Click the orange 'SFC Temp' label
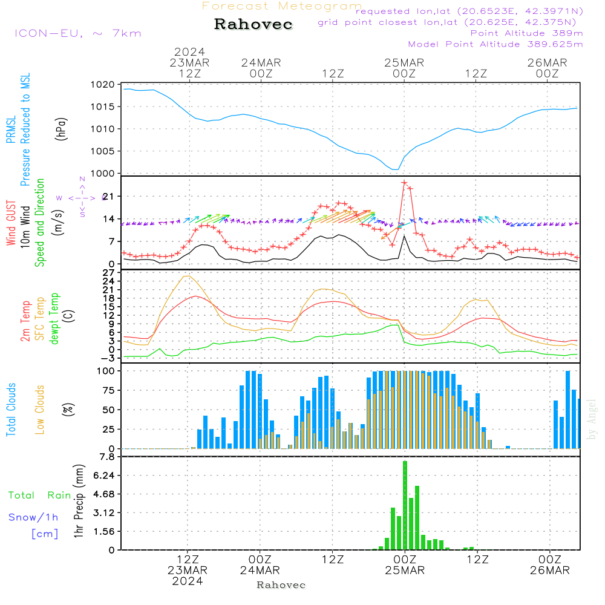The width and height of the screenshot is (605, 605). click(x=40, y=318)
